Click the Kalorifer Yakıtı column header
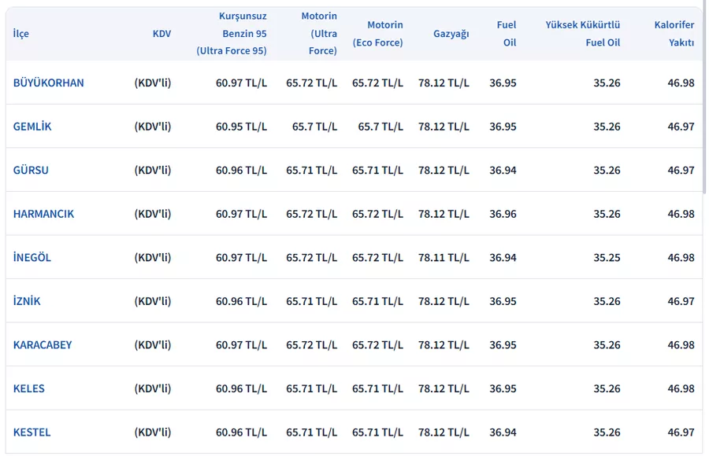The width and height of the screenshot is (709, 456). (x=674, y=34)
